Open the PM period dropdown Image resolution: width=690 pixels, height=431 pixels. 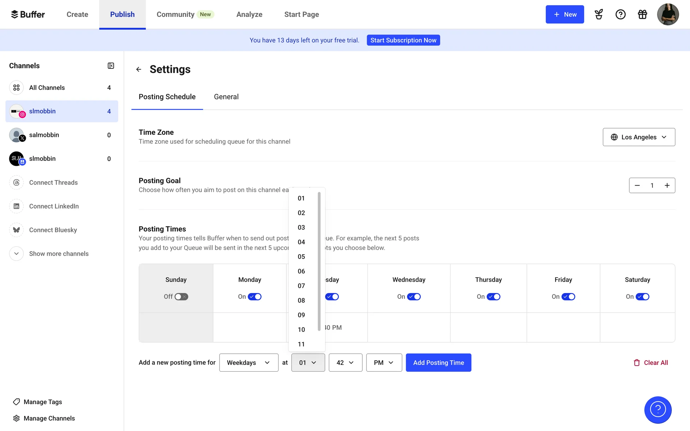coord(384,363)
